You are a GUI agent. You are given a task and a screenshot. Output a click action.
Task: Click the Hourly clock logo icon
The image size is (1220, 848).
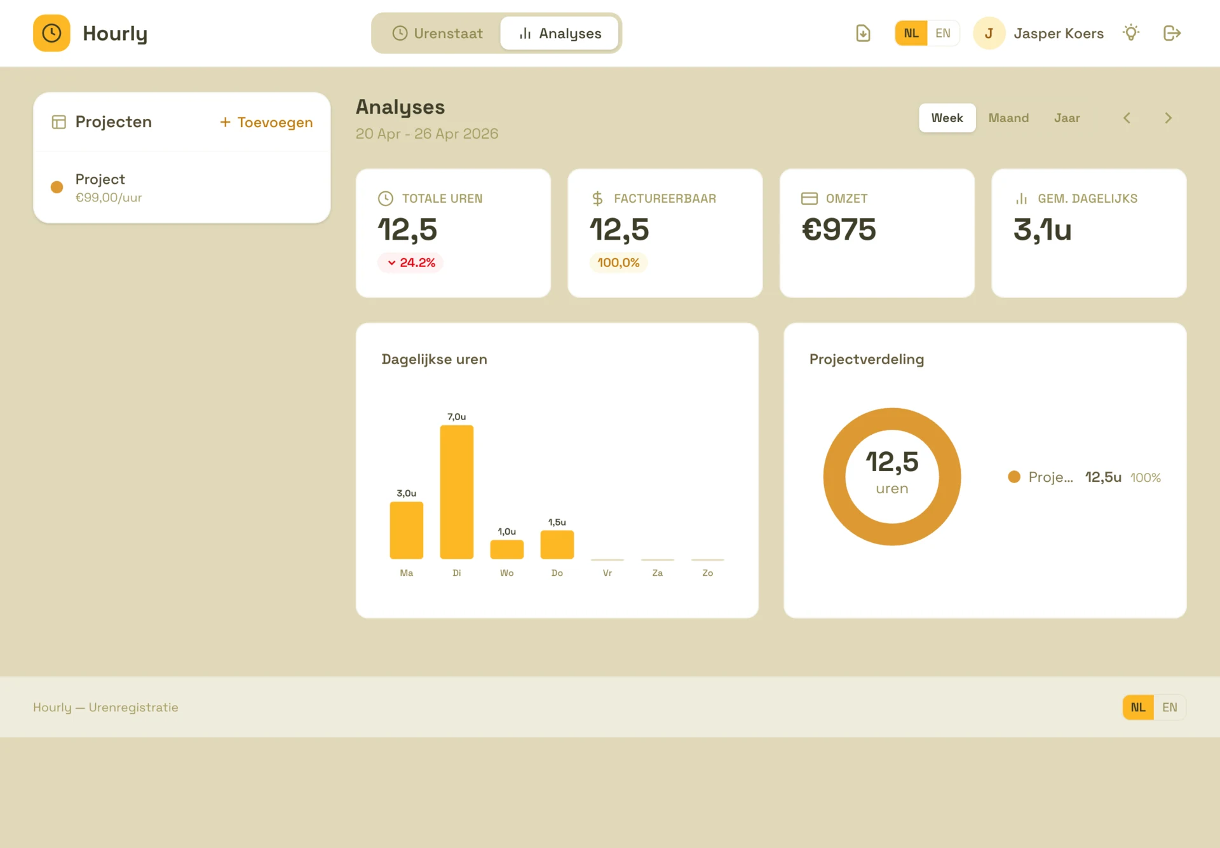(x=51, y=33)
